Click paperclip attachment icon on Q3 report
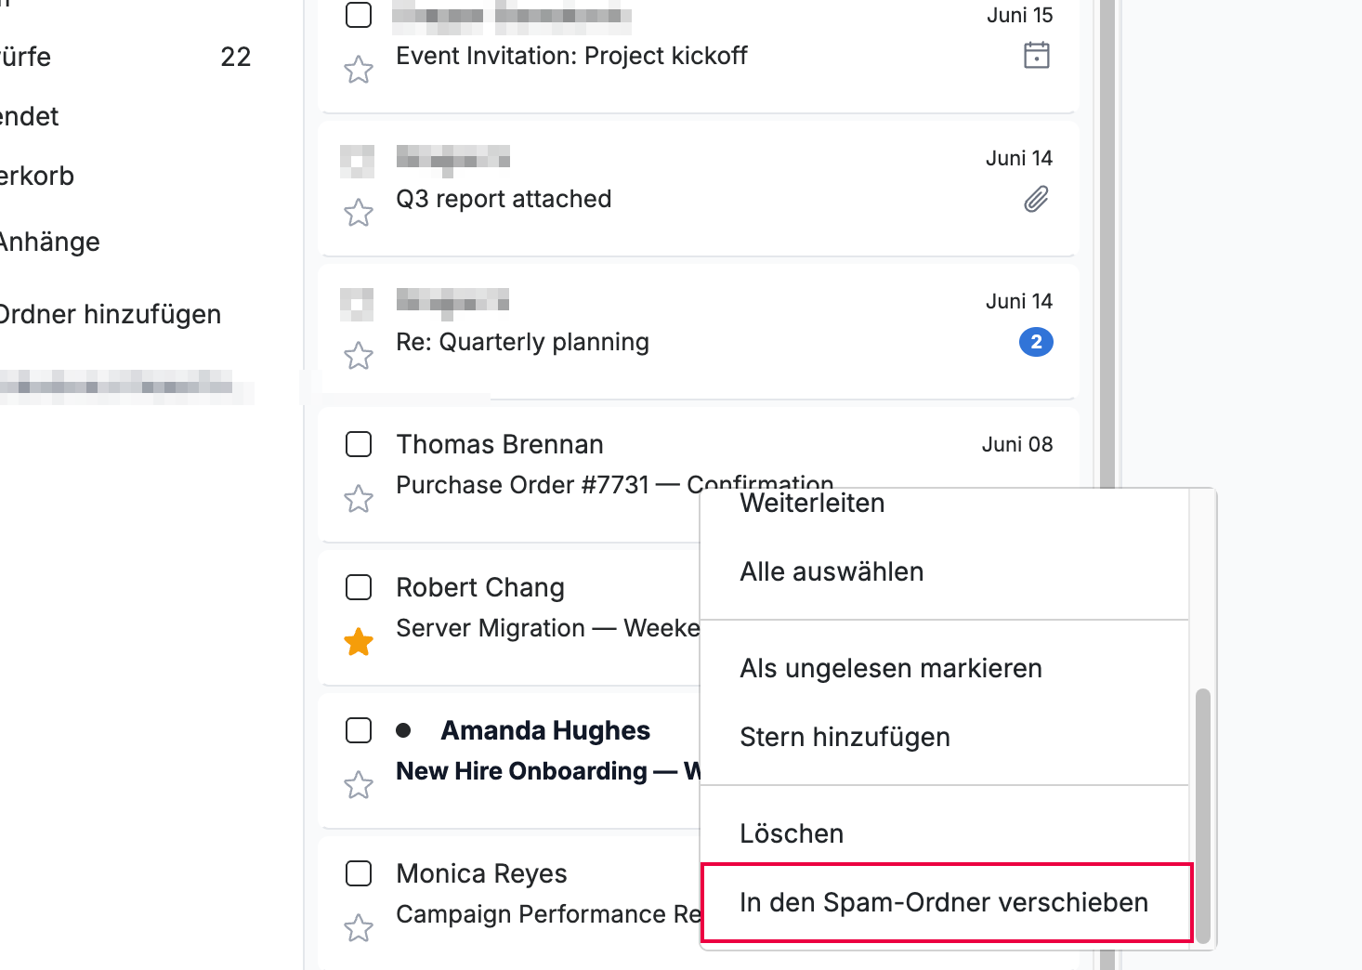This screenshot has width=1362, height=970. pos(1037,199)
